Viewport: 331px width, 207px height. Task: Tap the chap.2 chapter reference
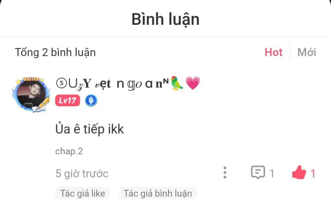pyautogui.click(x=69, y=151)
